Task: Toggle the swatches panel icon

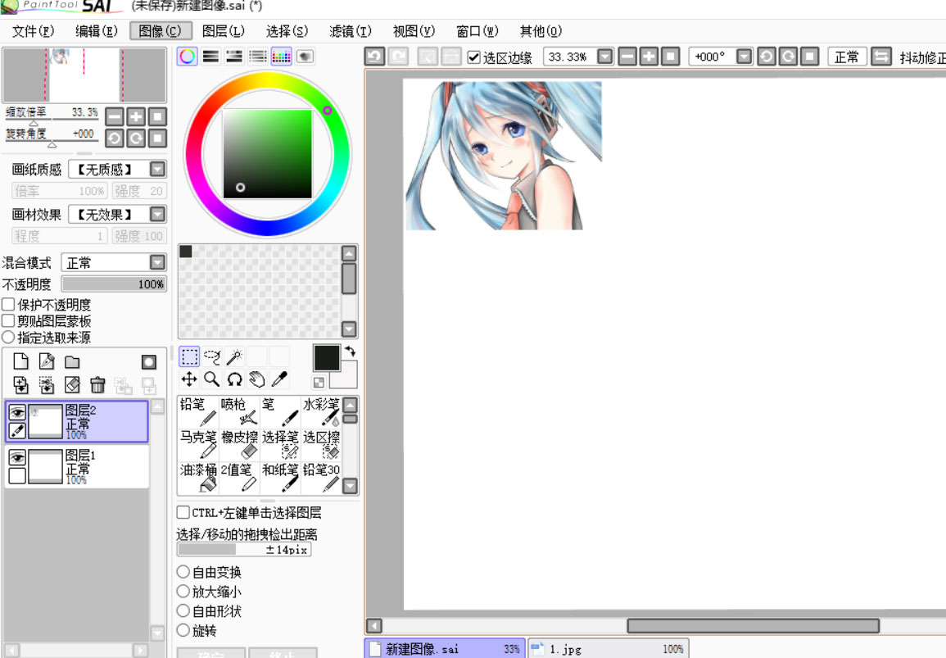Action: click(281, 57)
